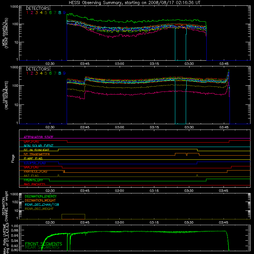Select orange detector 3 in rear segments legend
The image size is (254, 254).
[37, 73]
